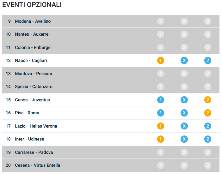Viewport: 222px width, 174px height.
Task: Select 1 for Napoli - Cagliari
Action: coord(161,60)
